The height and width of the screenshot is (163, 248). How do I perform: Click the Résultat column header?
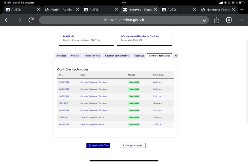point(131,75)
